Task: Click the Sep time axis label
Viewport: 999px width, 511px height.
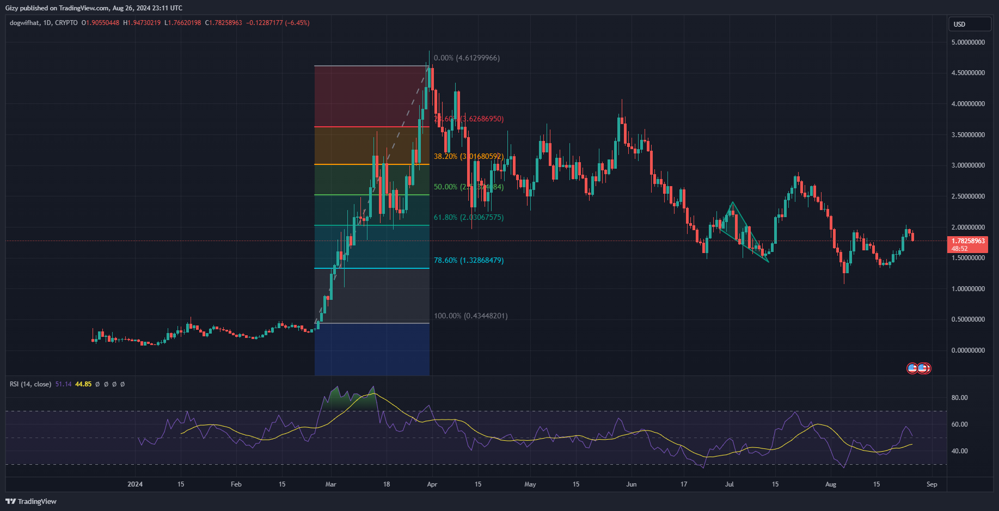Action: (x=932, y=484)
